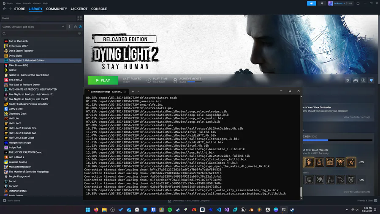Open advanced filter options icon
Screen dimensions: 380x214
click(79, 34)
